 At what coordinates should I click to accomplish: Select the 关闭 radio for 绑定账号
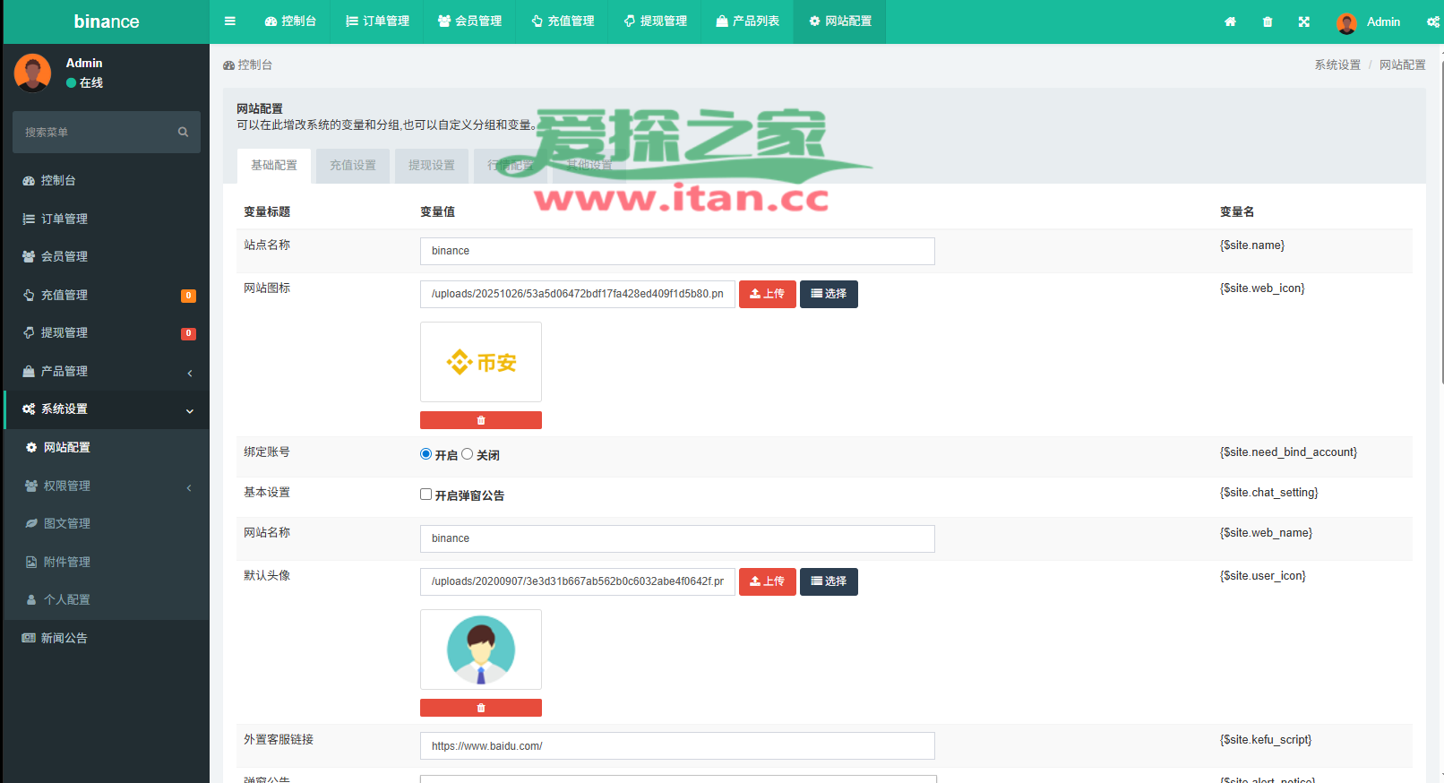click(468, 454)
